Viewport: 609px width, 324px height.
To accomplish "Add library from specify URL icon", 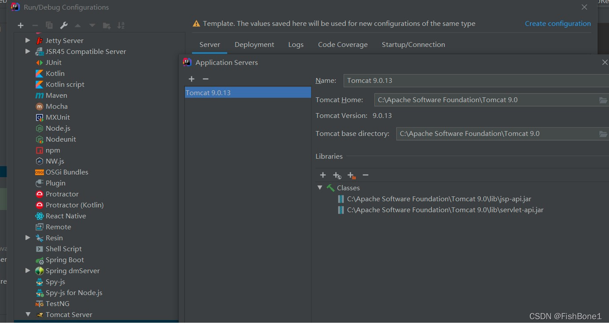I will tap(337, 175).
